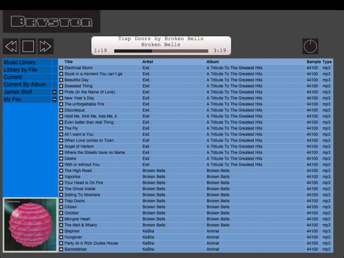344x258 pixels.
Task: Select the track "Hold Me, thrill Me, kiss Me, k"
Action: pyautogui.click(x=91, y=116)
